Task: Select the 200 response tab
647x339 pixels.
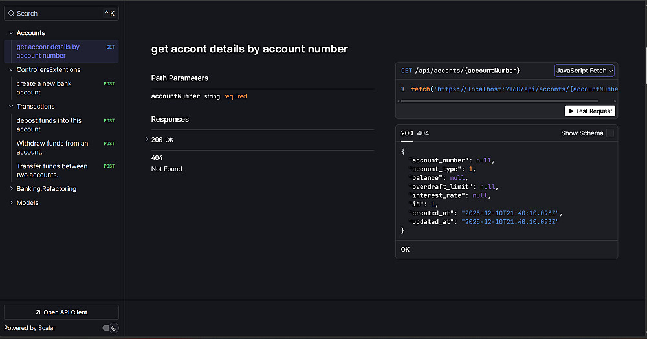Action: [406, 133]
